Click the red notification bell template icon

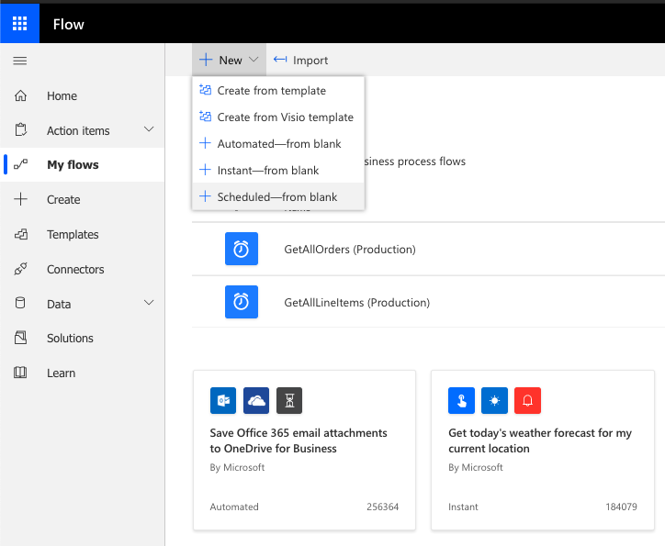pyautogui.click(x=527, y=401)
